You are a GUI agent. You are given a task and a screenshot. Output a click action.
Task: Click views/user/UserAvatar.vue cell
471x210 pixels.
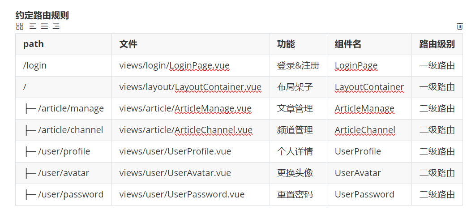click(x=191, y=173)
